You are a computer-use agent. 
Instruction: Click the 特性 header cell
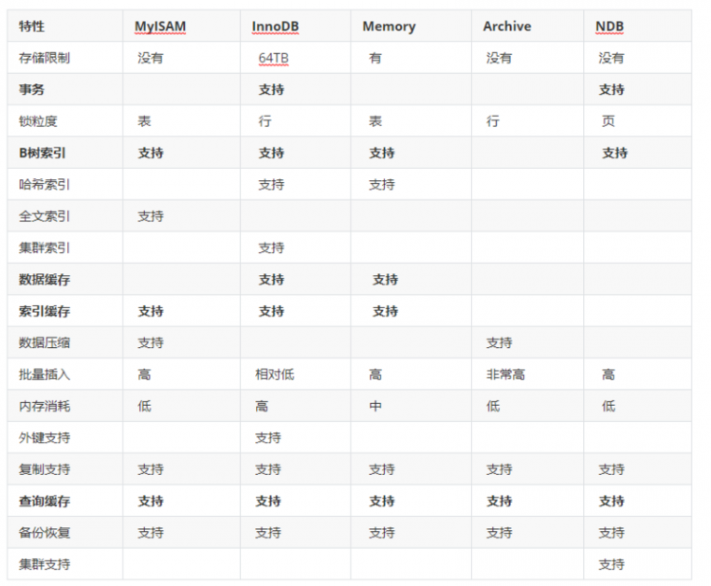pyautogui.click(x=31, y=27)
